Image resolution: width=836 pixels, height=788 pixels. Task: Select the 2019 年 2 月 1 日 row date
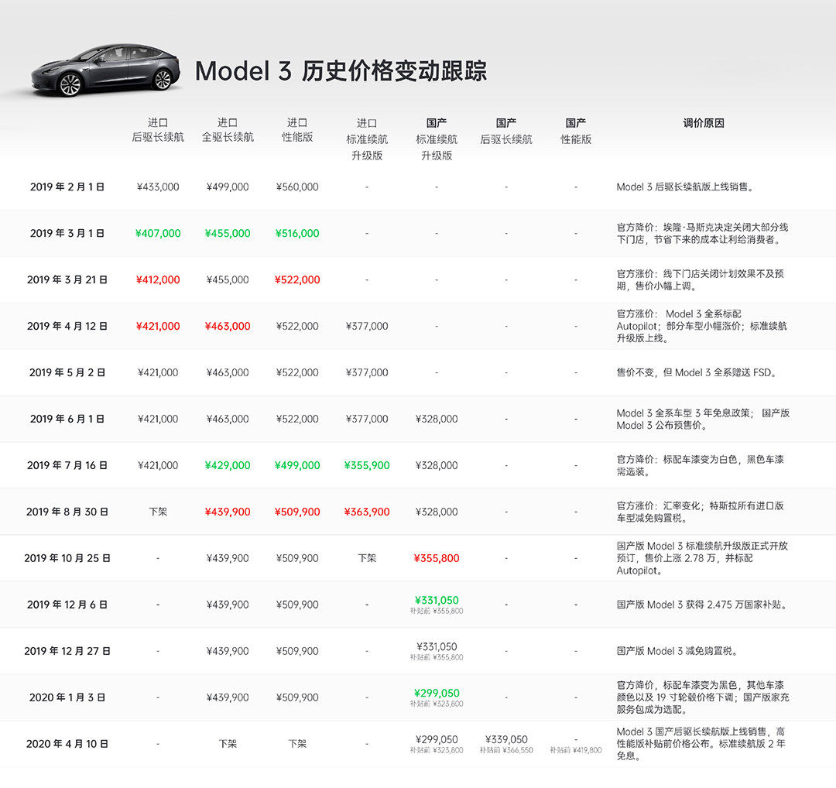tap(67, 187)
